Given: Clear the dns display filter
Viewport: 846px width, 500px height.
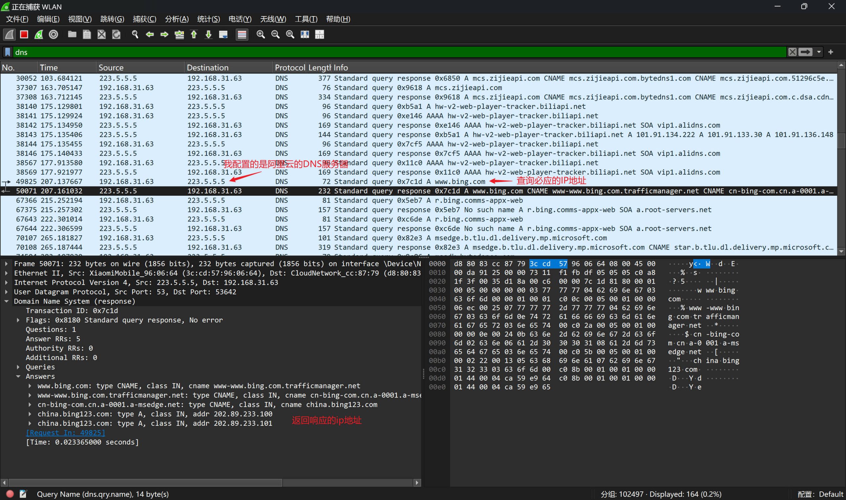Looking at the screenshot, I should tap(792, 52).
